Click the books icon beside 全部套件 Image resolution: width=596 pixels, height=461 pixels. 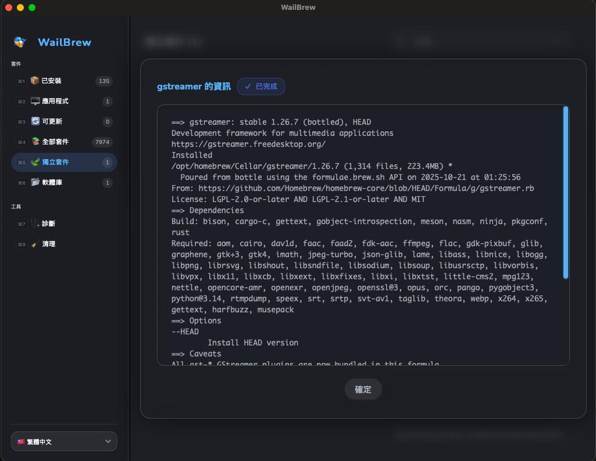[x=35, y=142]
